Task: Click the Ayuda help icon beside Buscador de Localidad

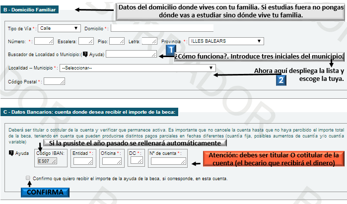Action: point(85,55)
